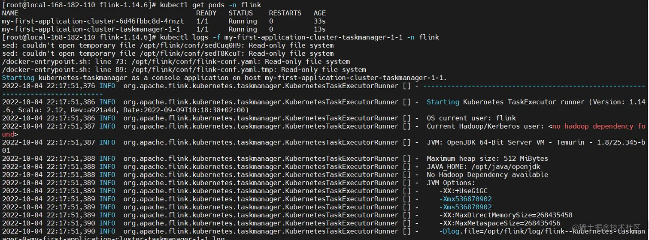Click the first Running status value
This screenshot has width=649, height=240.
click(x=243, y=21)
